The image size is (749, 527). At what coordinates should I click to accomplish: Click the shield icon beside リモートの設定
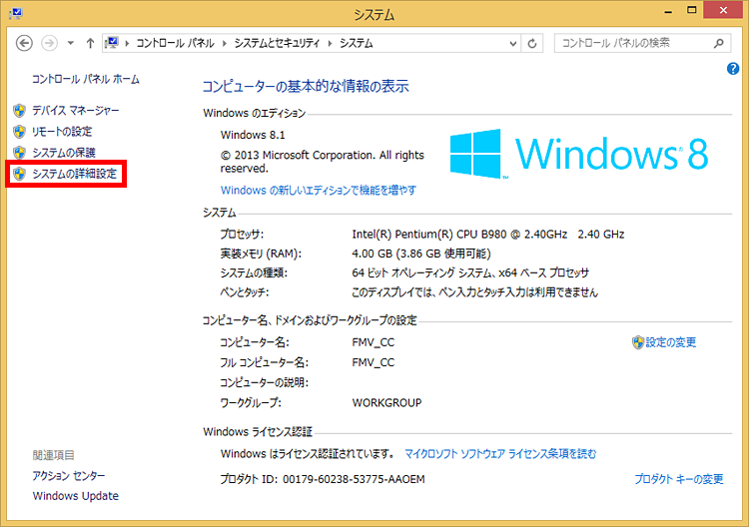[19, 132]
